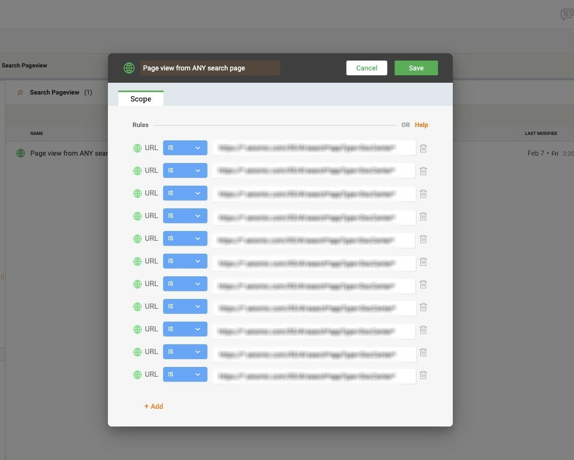Click the Search Pageview group icon in background
Image resolution: width=574 pixels, height=460 pixels.
click(20, 93)
